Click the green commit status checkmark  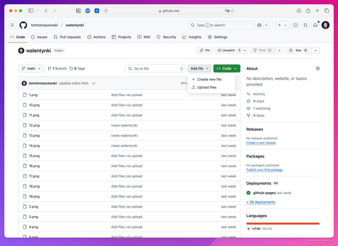pyautogui.click(x=94, y=83)
